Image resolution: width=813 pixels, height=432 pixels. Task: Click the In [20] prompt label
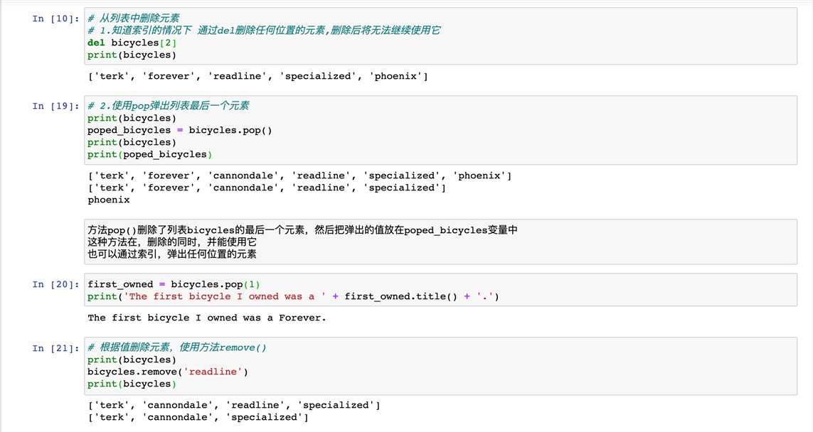point(55,284)
